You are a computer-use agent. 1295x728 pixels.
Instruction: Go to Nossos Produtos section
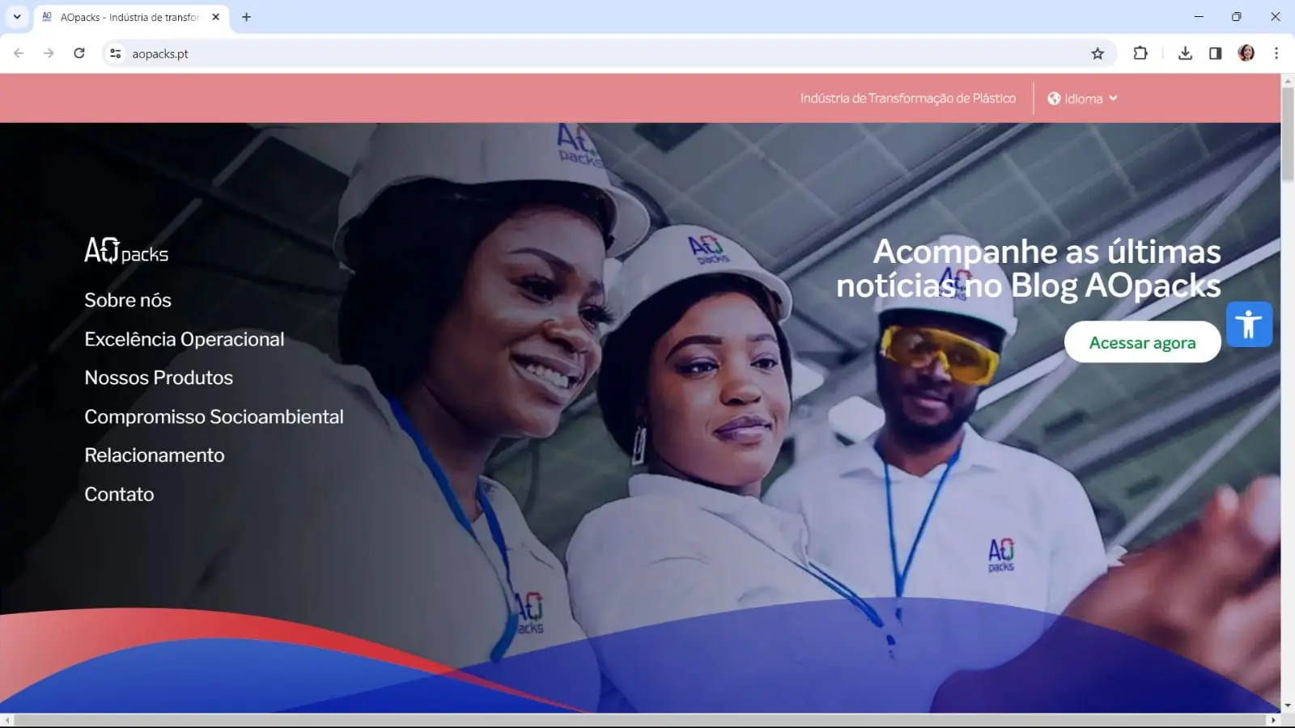[159, 378]
